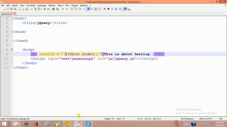Collapse the <head> fold marker on line 4

click(x=12, y=32)
